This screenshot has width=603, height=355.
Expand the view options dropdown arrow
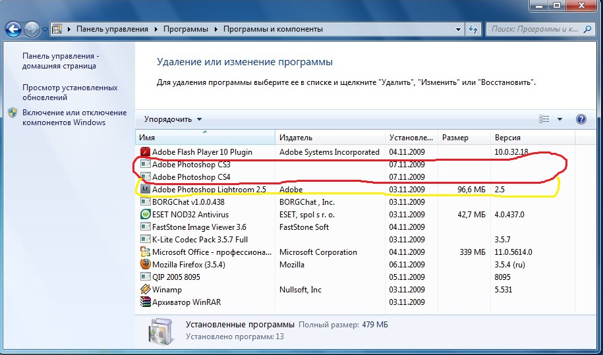pos(560,119)
